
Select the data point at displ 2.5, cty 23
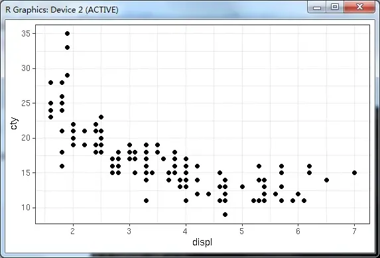pyautogui.click(x=101, y=117)
